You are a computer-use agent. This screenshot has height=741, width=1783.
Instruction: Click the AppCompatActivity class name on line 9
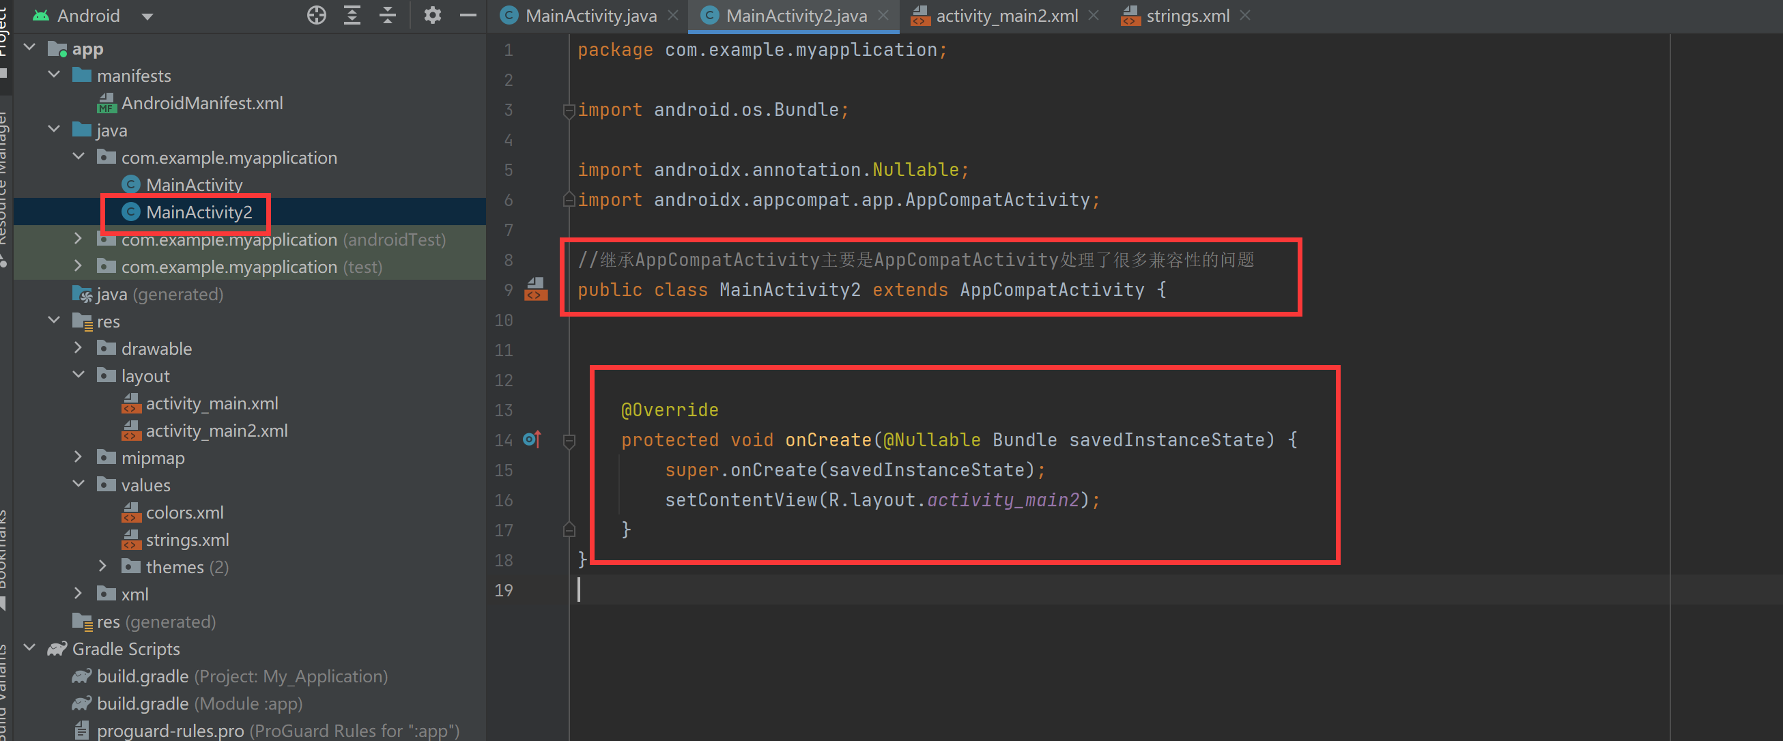tap(1052, 290)
